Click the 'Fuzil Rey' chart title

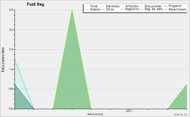tap(35, 4)
